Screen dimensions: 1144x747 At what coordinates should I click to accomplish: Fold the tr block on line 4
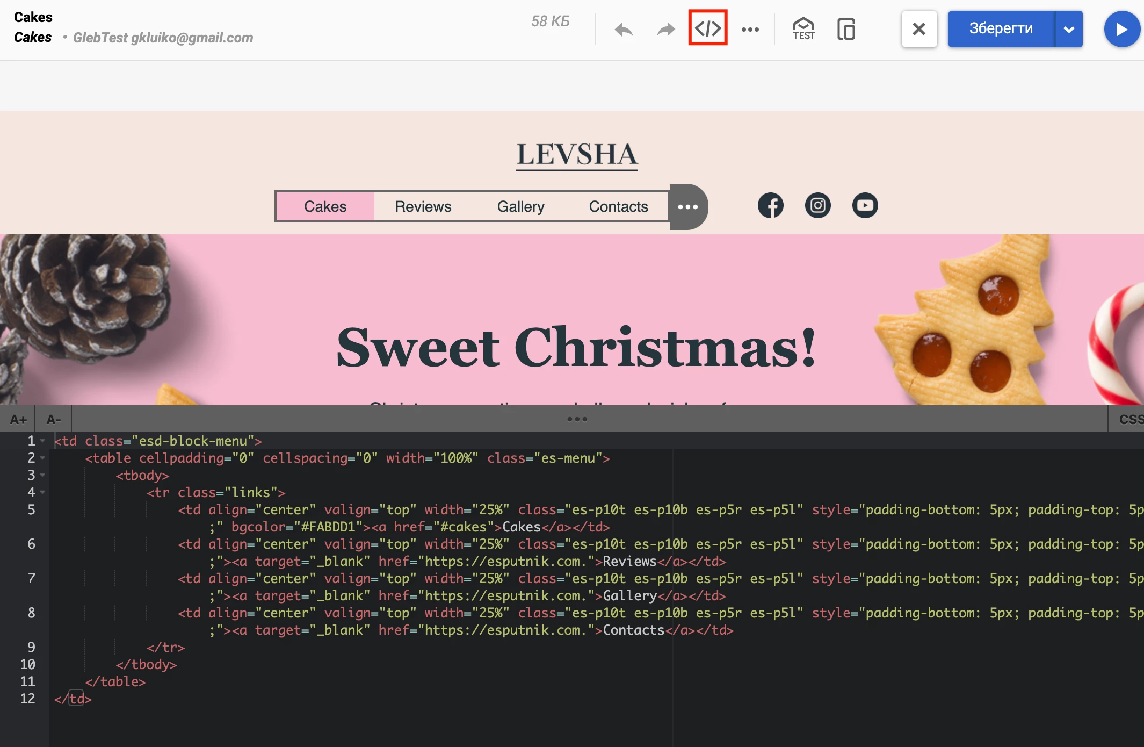42,492
